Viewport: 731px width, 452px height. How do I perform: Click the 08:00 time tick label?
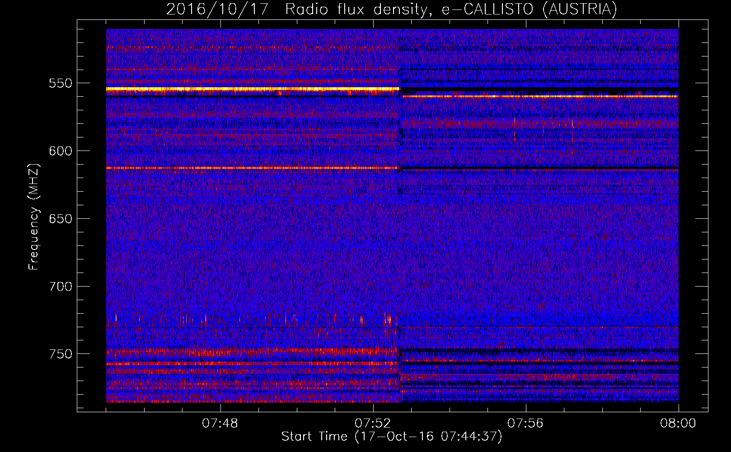678,424
